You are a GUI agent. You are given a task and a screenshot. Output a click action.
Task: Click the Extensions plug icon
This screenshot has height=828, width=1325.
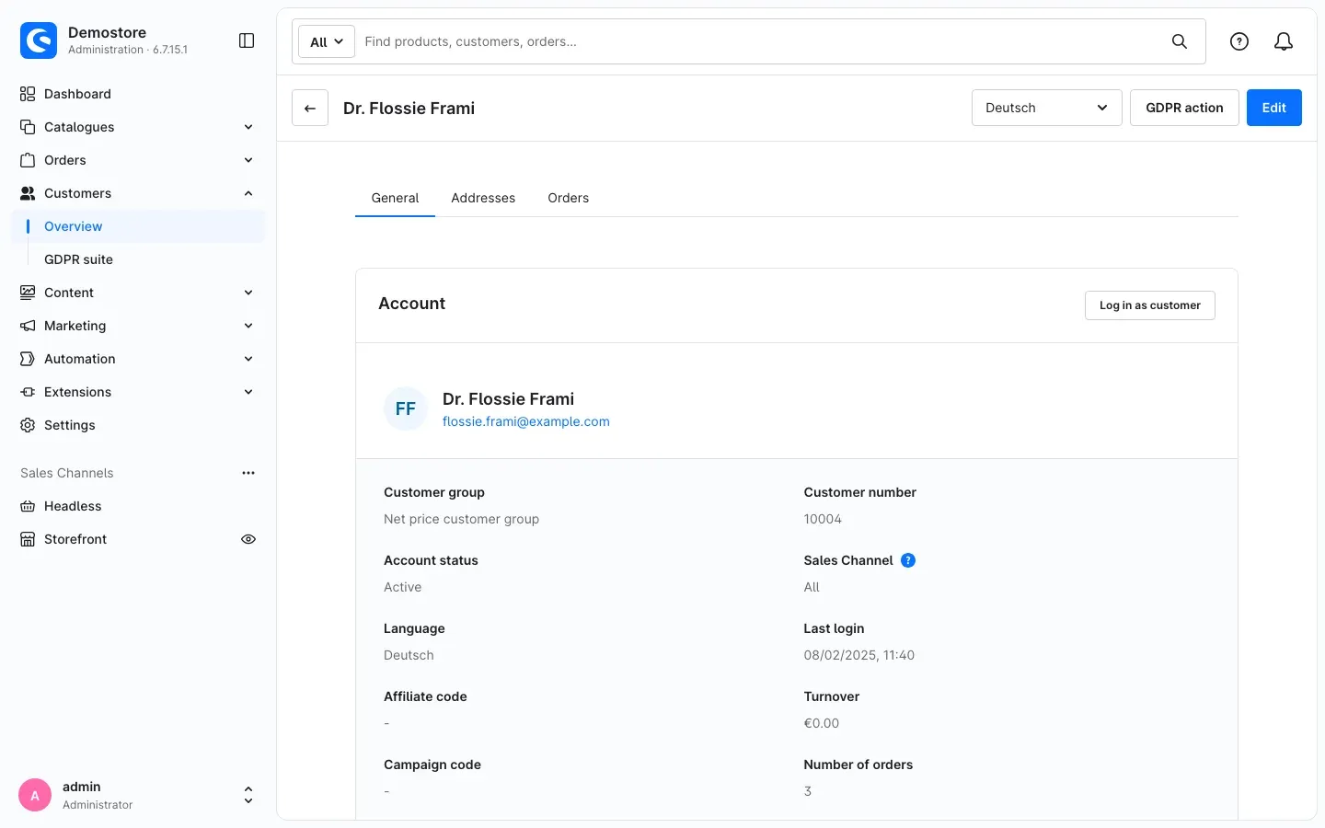[28, 392]
